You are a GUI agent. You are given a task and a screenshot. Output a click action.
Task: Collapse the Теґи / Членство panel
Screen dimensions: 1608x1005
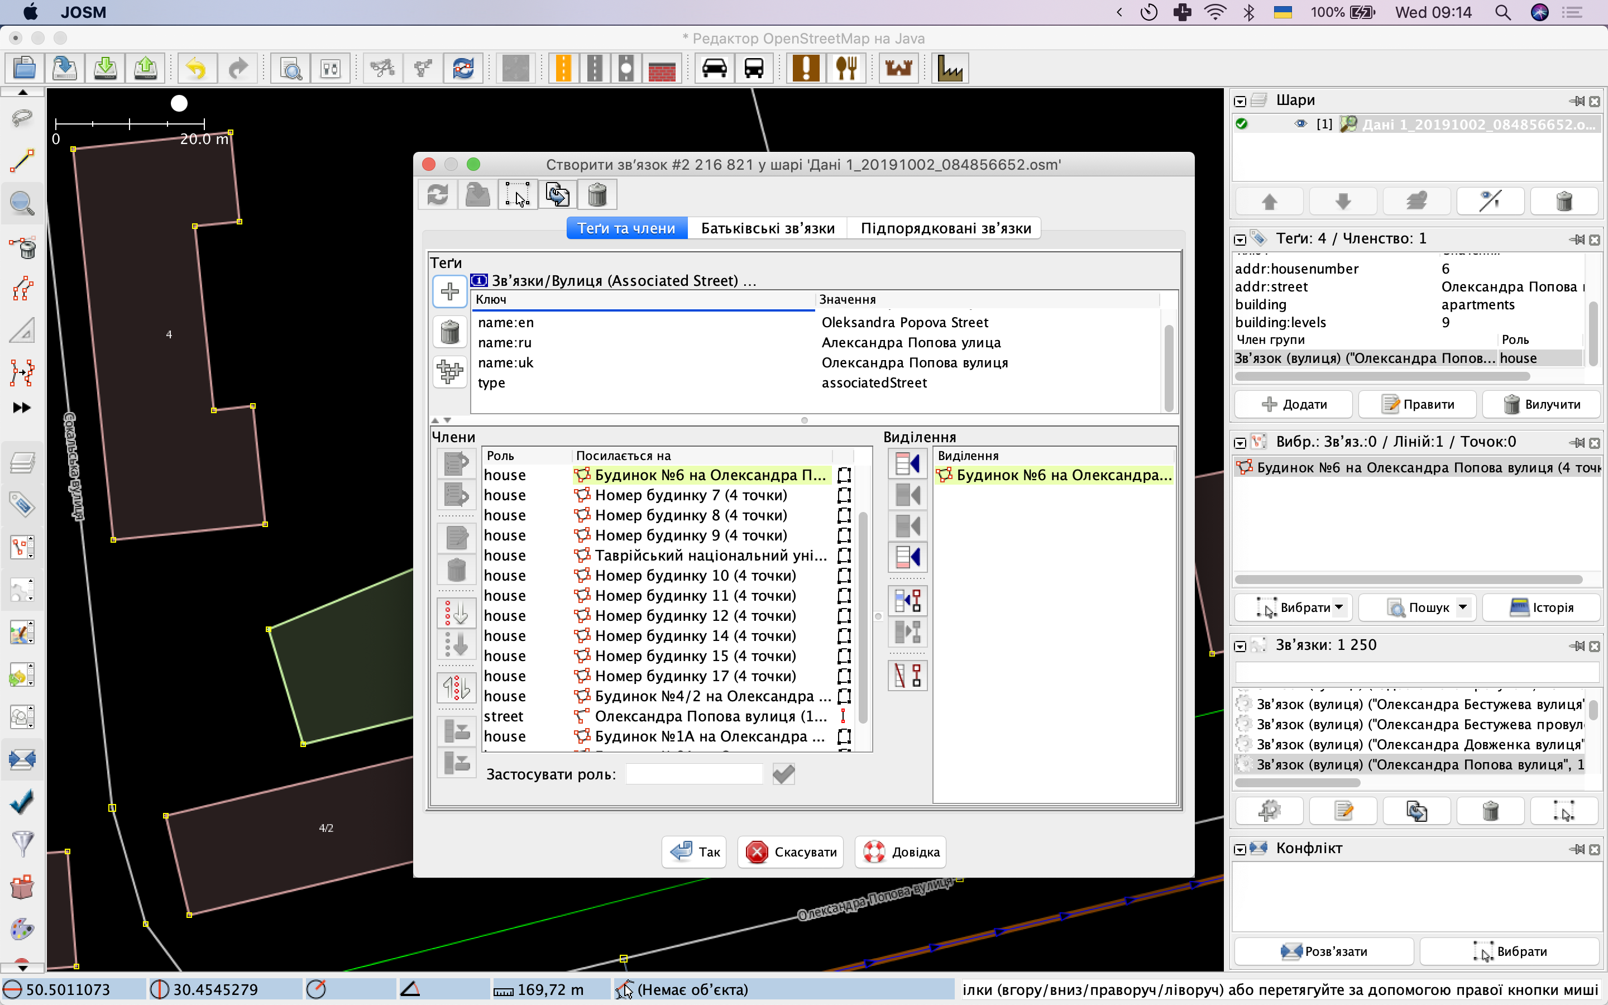[x=1240, y=240]
